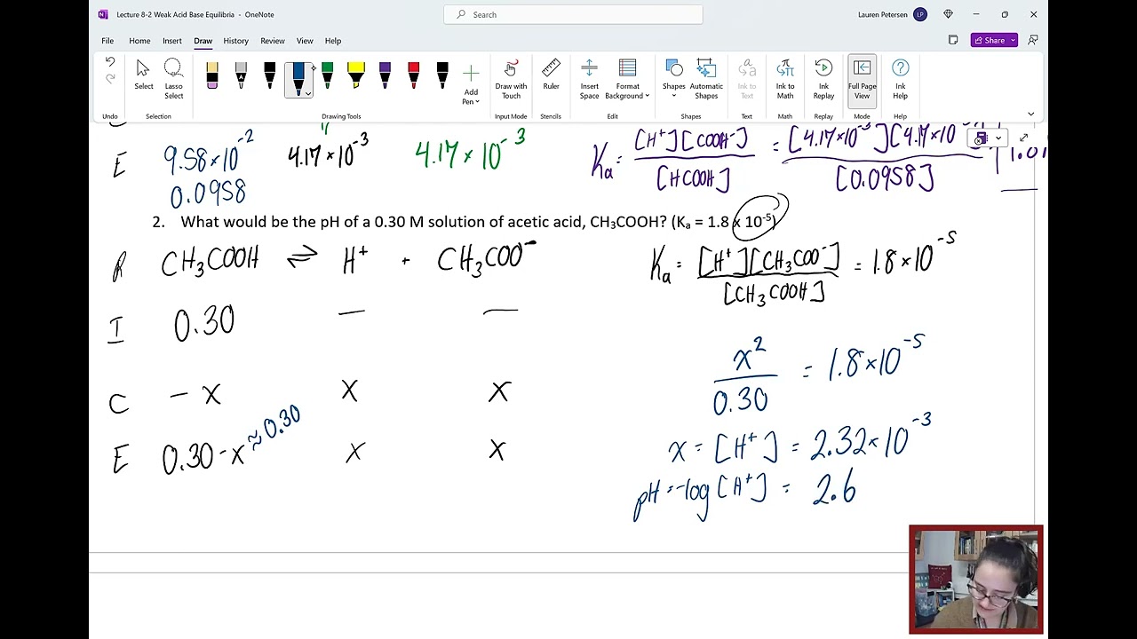The image size is (1137, 639).
Task: Switch to the Insert tab
Action: pos(171,41)
